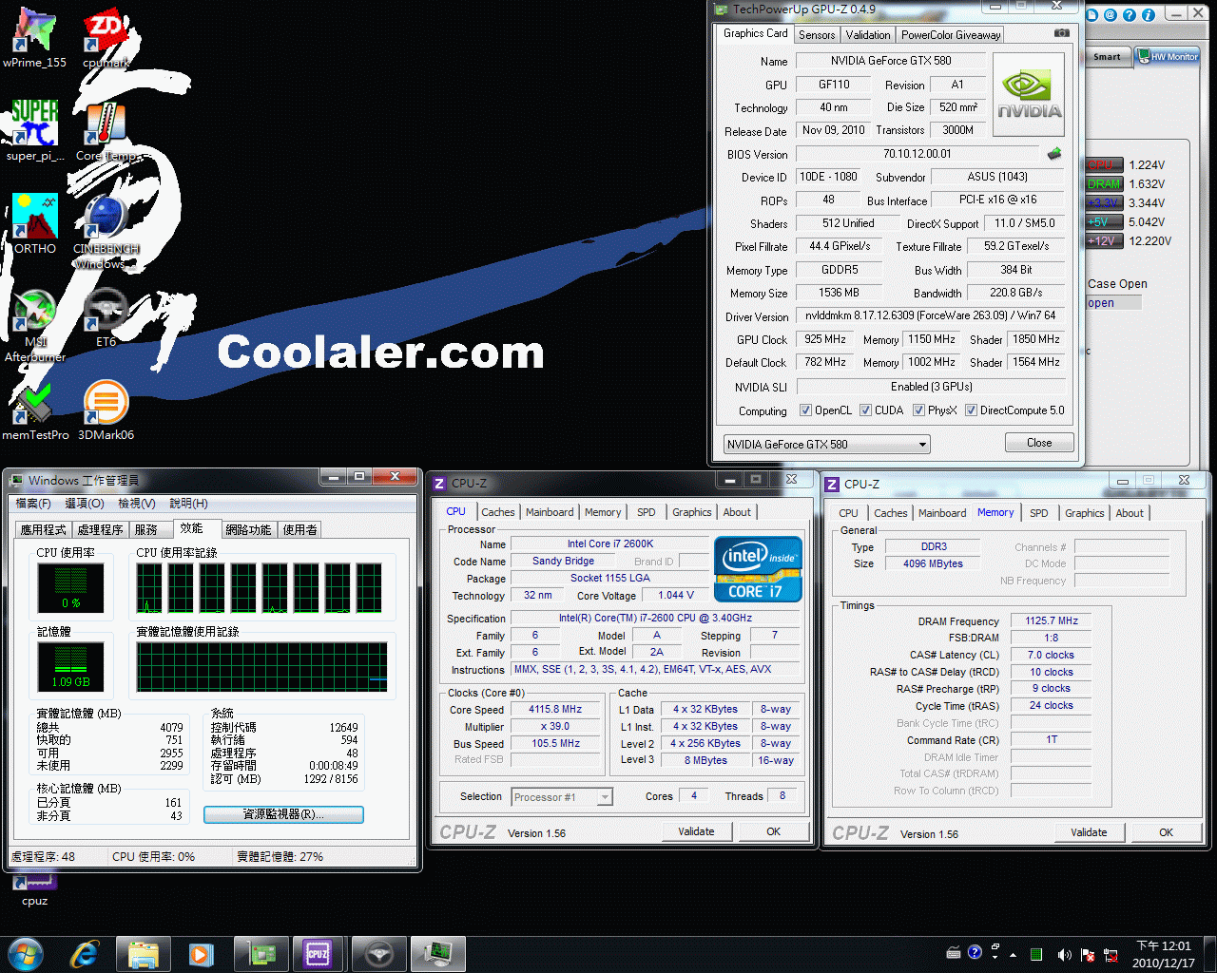Open the Caches tab in left CPU-Z

point(498,512)
